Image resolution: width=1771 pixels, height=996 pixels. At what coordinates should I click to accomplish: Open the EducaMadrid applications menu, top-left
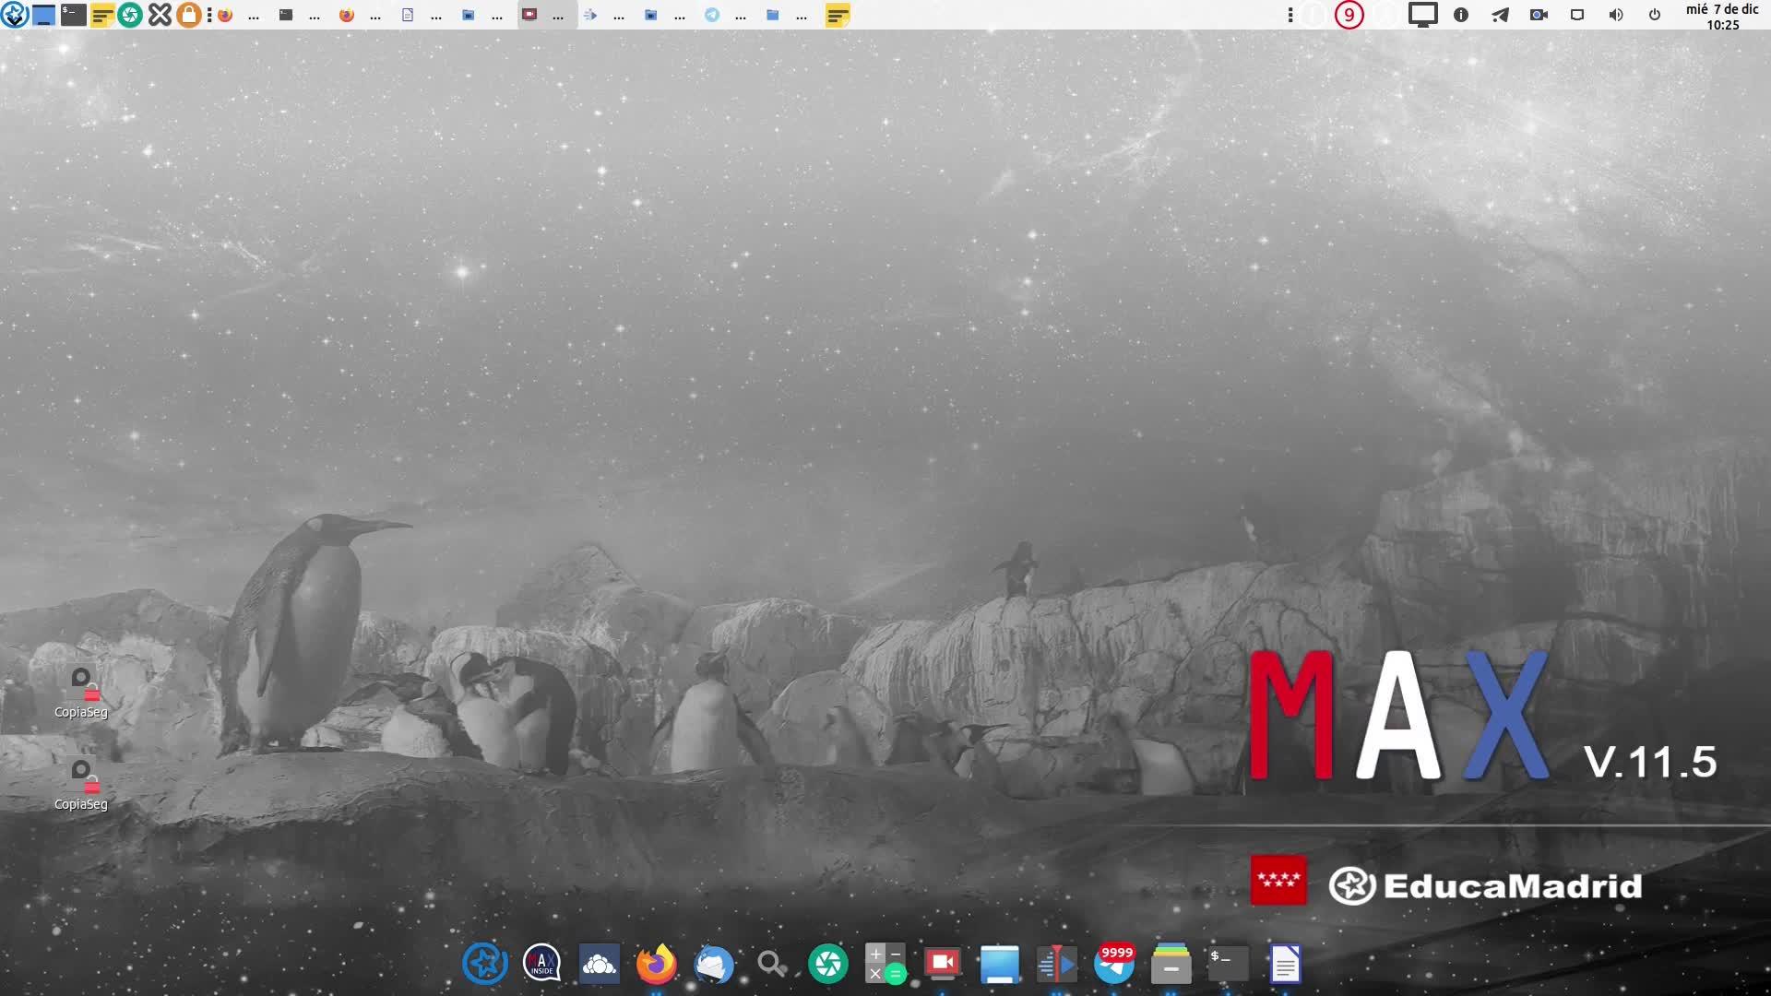14,15
